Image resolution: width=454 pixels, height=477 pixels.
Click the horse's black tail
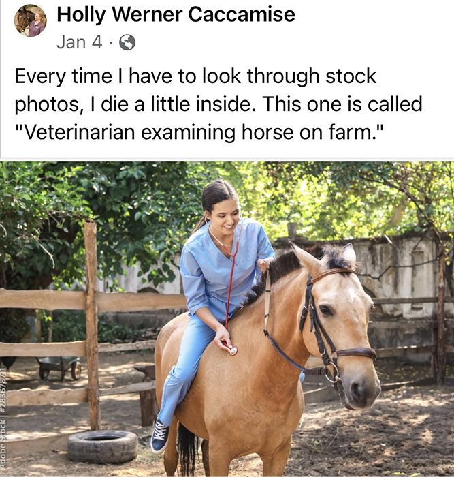187,450
